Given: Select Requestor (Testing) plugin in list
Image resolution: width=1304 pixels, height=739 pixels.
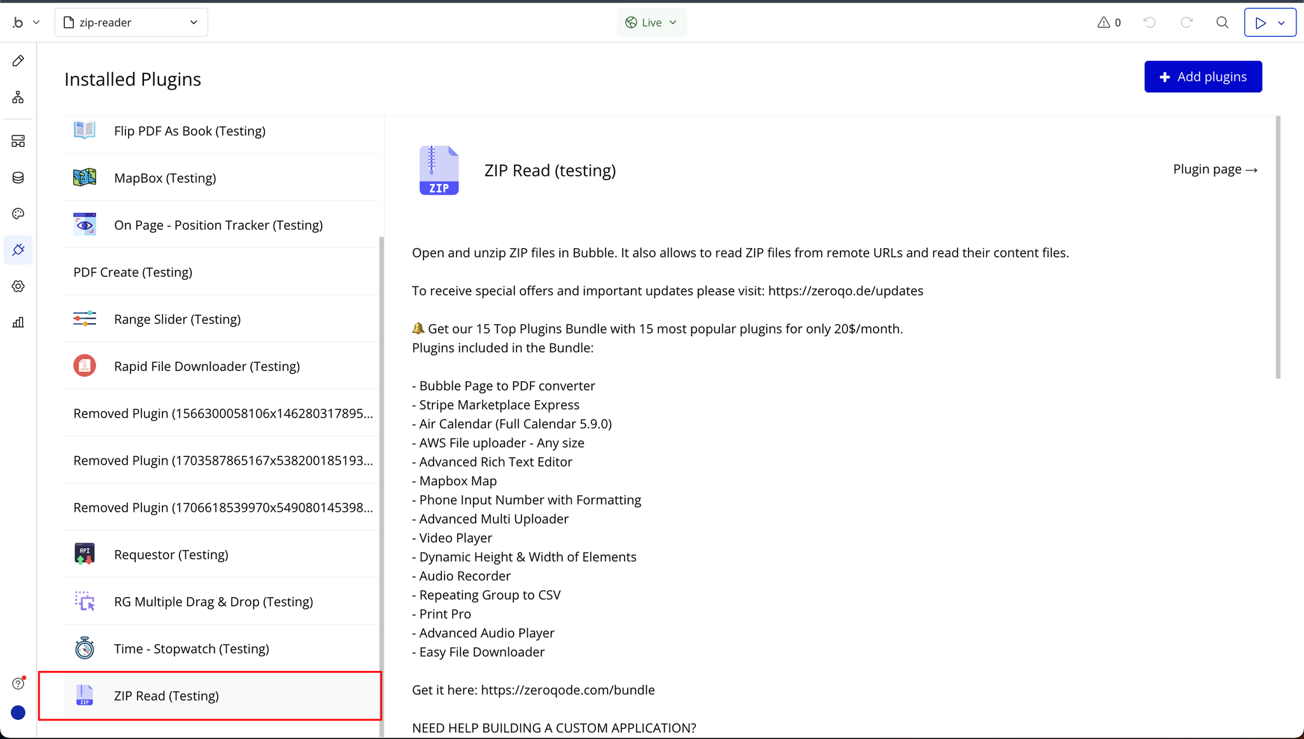Looking at the screenshot, I should pos(171,554).
